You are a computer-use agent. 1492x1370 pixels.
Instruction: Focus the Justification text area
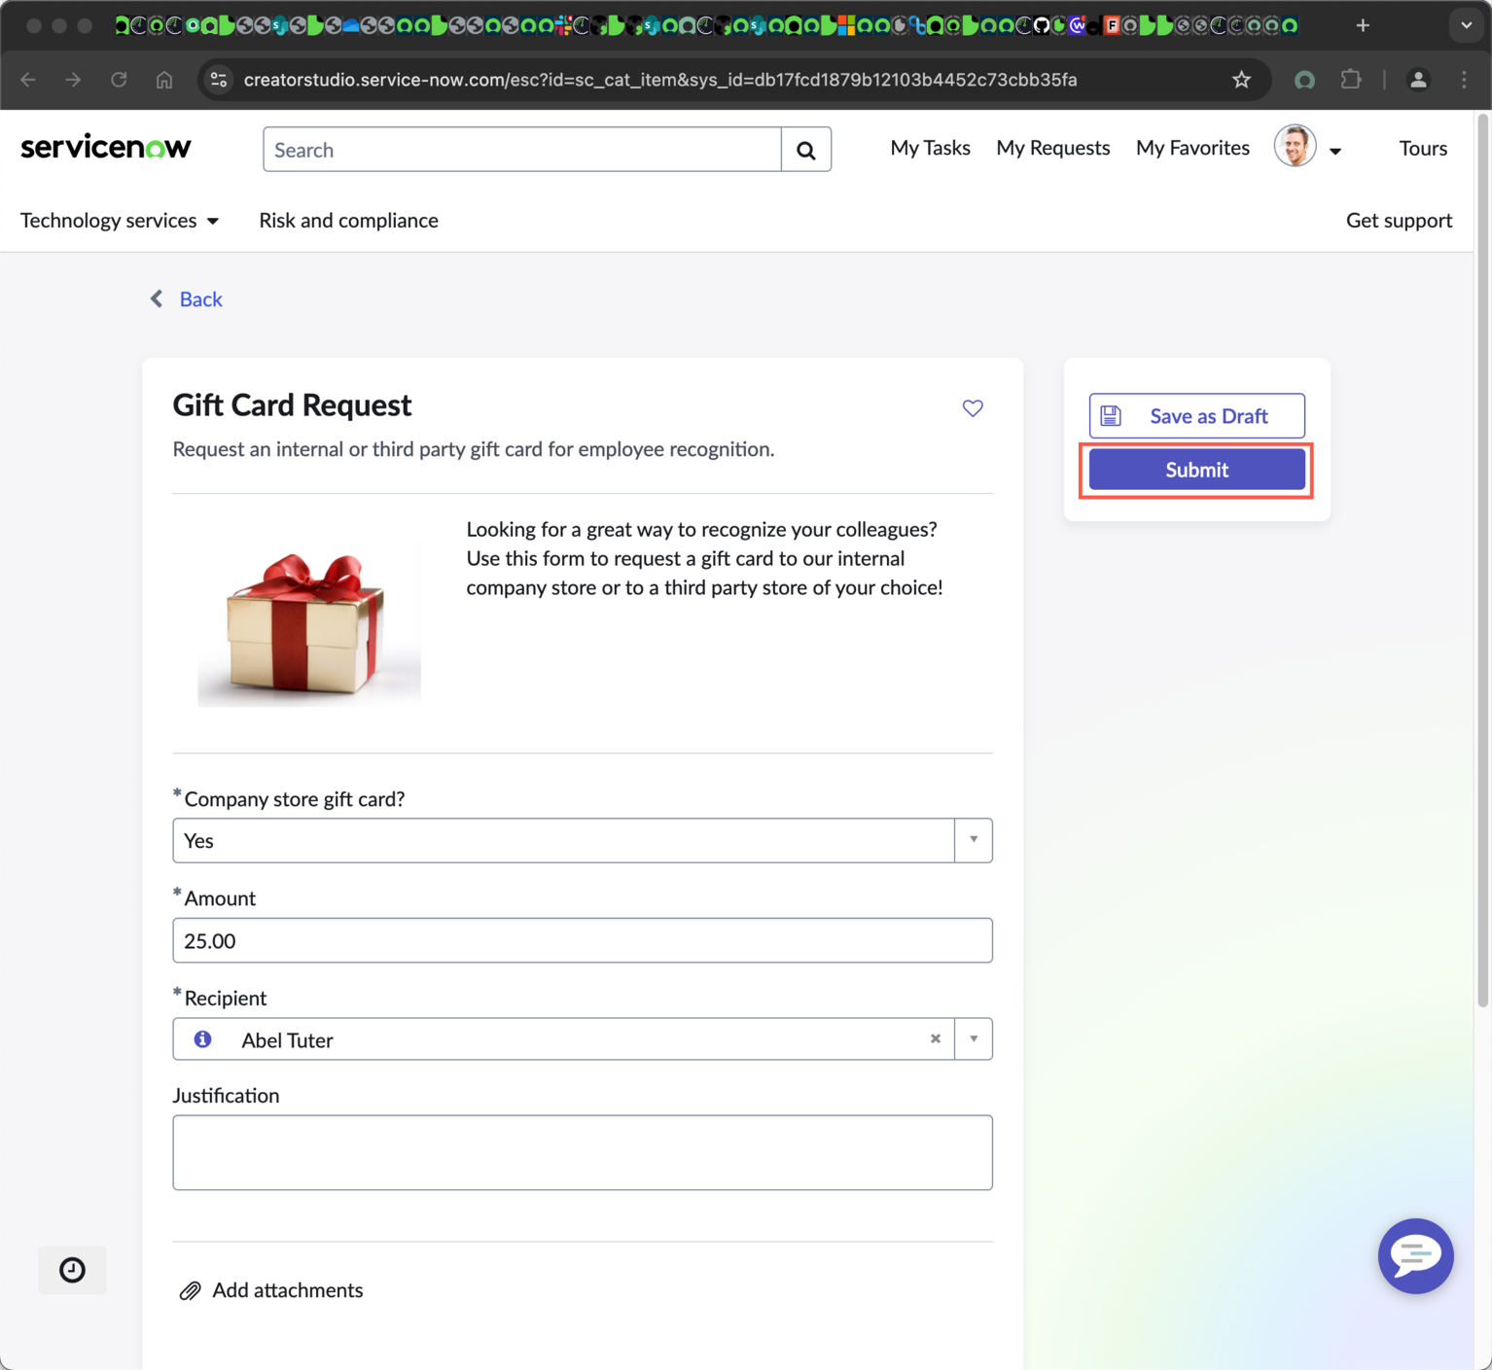(583, 1152)
